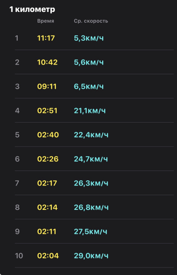Select the 02:40 time in split 5
Screen dimensions: 177x275
48,135
